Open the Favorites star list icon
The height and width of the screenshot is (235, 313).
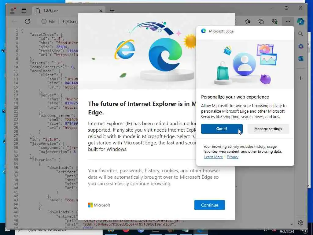(x=248, y=21)
